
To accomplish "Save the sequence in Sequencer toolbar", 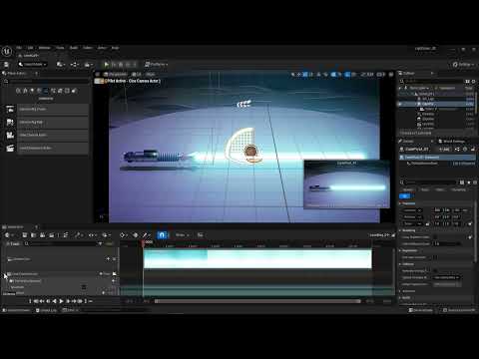I will tap(25, 235).
